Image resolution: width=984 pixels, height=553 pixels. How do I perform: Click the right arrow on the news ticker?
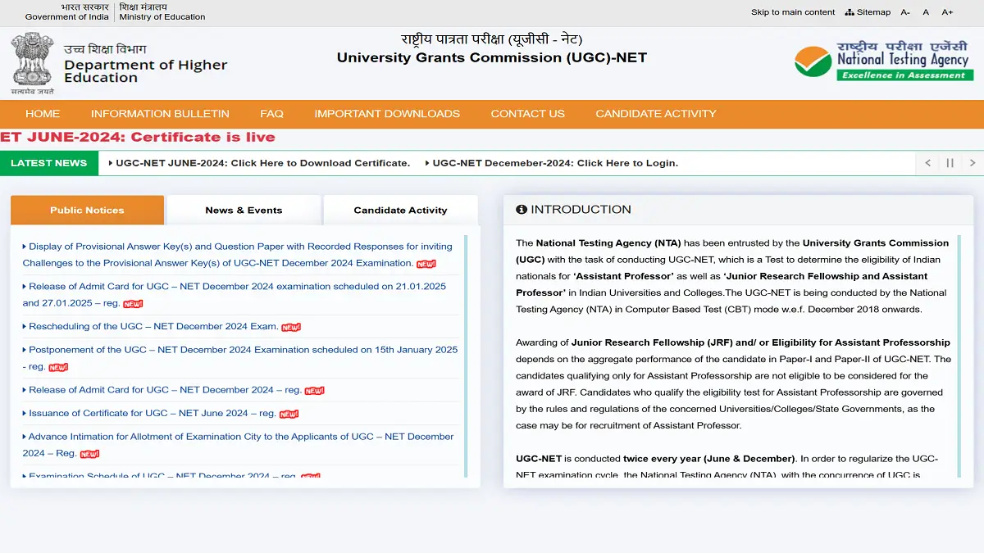[x=973, y=162]
